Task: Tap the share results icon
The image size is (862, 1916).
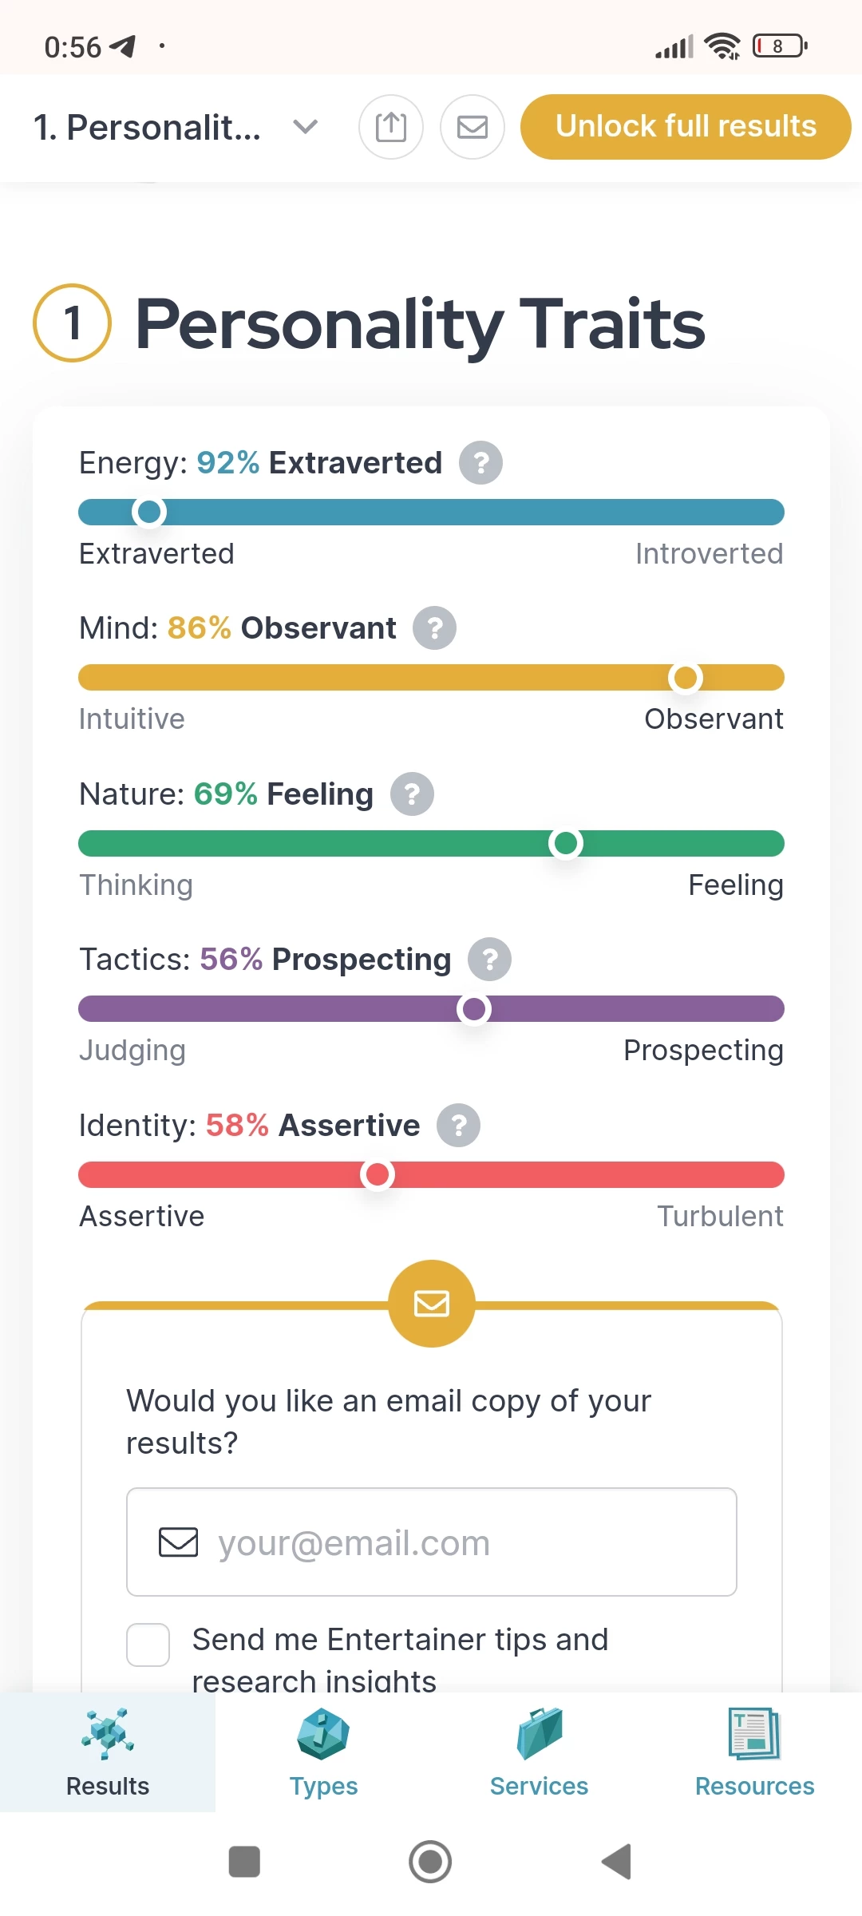Action: click(x=391, y=127)
